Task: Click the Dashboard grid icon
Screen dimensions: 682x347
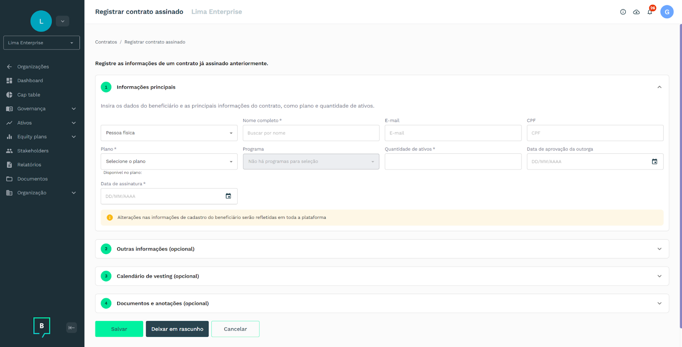Action: pyautogui.click(x=9, y=80)
